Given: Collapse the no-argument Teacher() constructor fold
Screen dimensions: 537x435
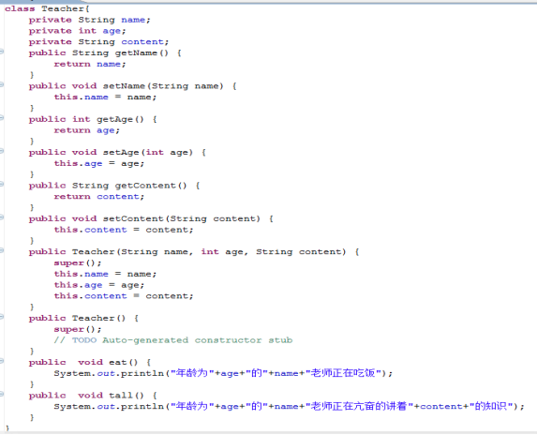Looking at the screenshot, I should click(x=1, y=317).
